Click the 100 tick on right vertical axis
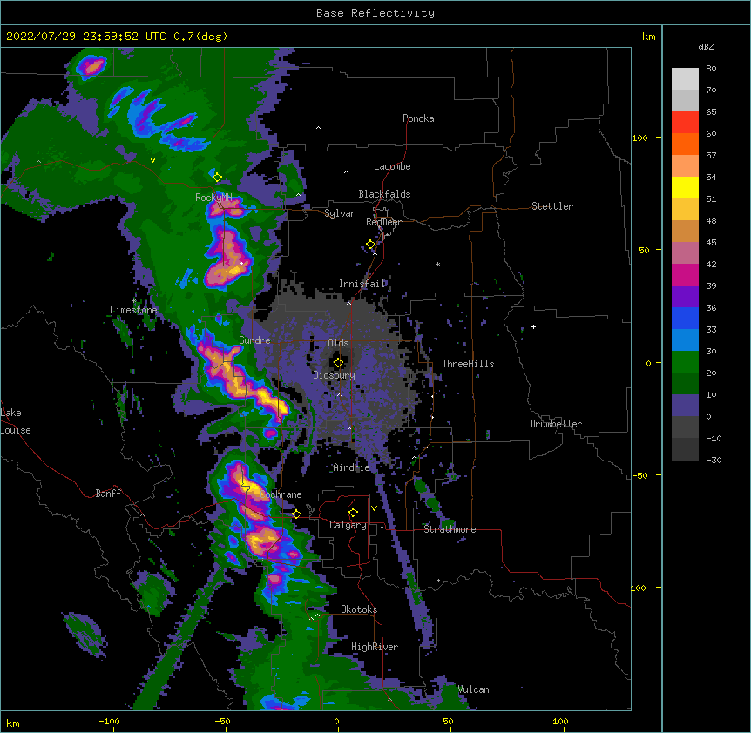The width and height of the screenshot is (751, 733). point(639,138)
